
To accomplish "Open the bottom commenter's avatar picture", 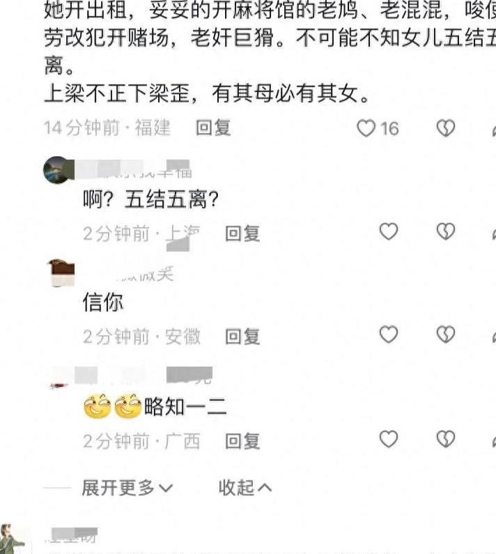I will (13, 539).
